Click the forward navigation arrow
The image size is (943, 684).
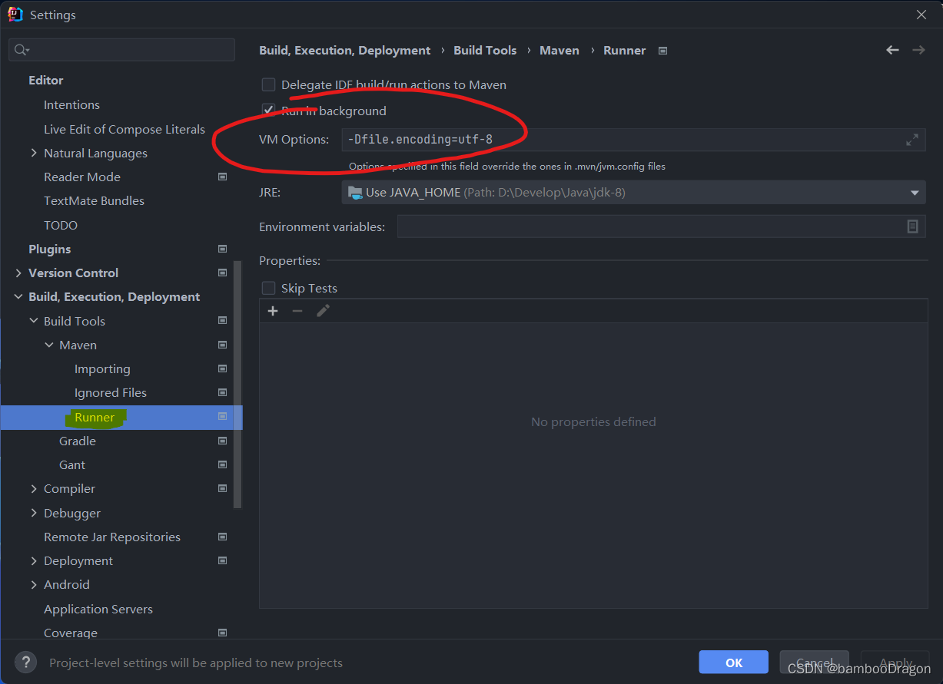click(x=918, y=50)
